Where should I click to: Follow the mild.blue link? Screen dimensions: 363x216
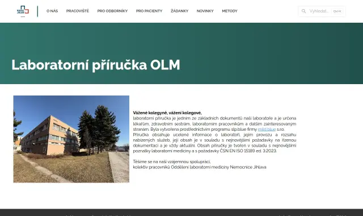tap(267, 129)
